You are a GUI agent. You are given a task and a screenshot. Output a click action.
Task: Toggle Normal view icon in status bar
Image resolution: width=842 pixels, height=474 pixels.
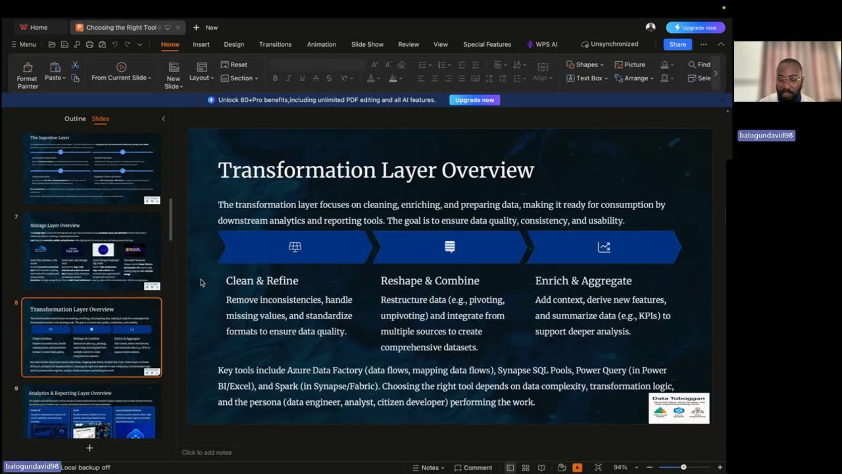tap(510, 467)
